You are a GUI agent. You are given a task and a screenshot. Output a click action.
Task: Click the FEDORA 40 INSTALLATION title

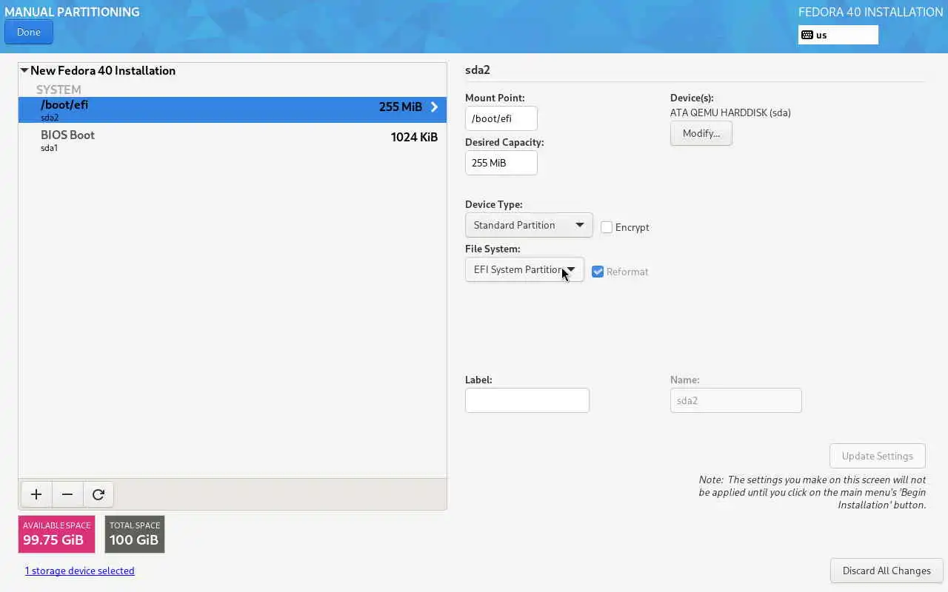870,12
